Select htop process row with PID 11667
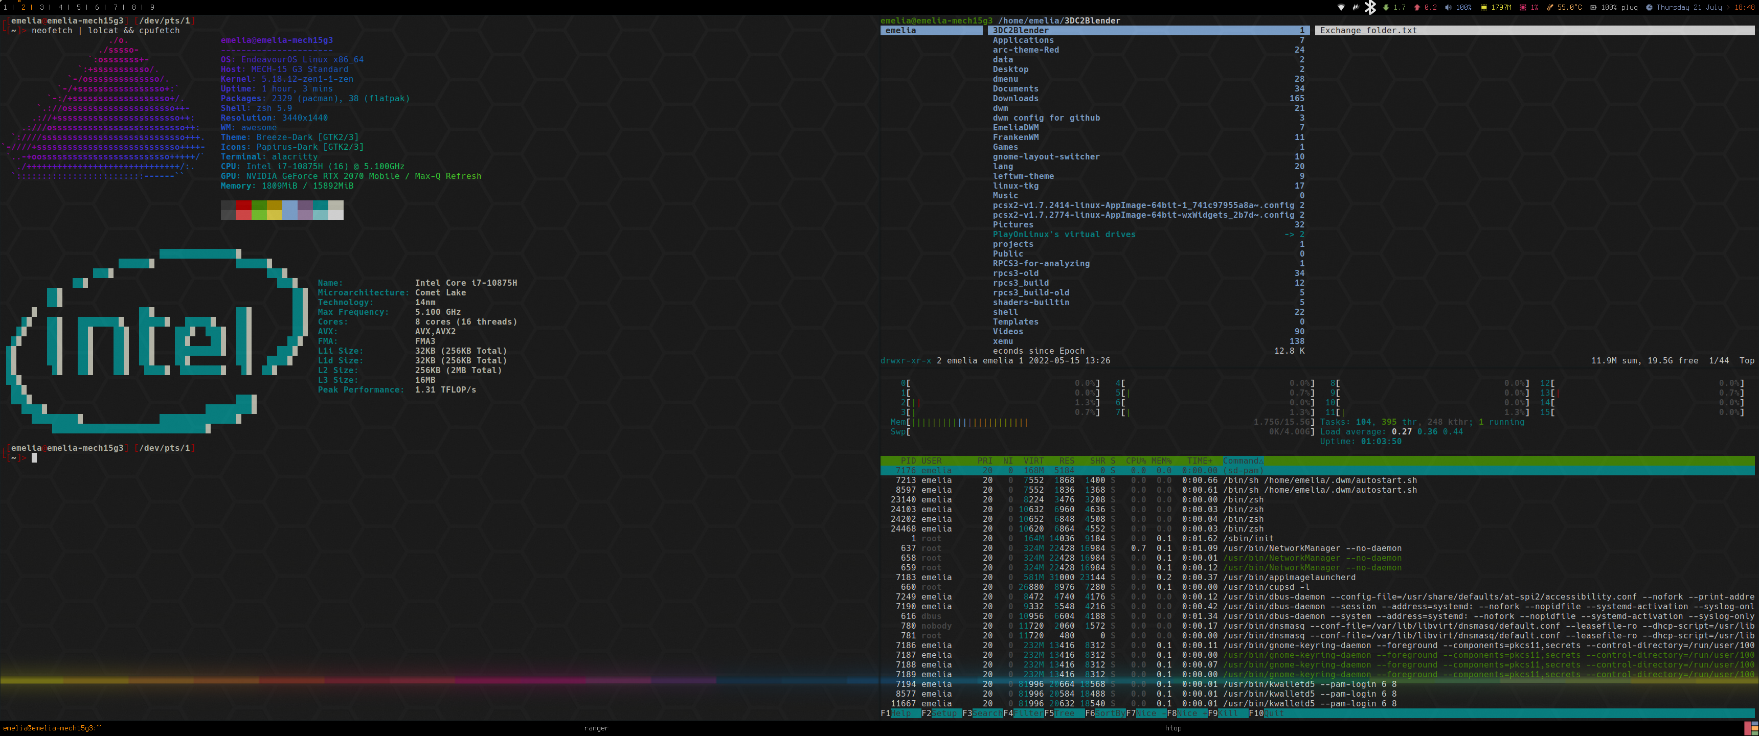Screen dimensions: 1759x736 [x=1317, y=704]
